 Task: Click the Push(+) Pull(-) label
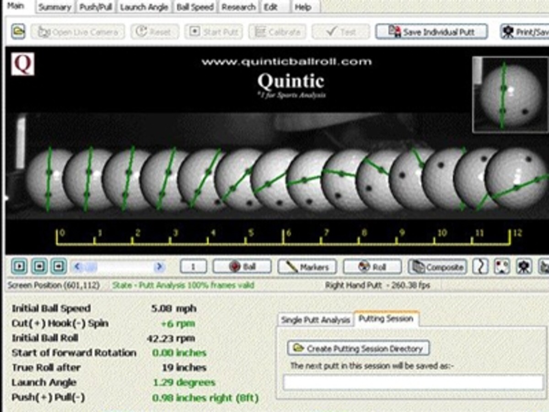point(48,398)
